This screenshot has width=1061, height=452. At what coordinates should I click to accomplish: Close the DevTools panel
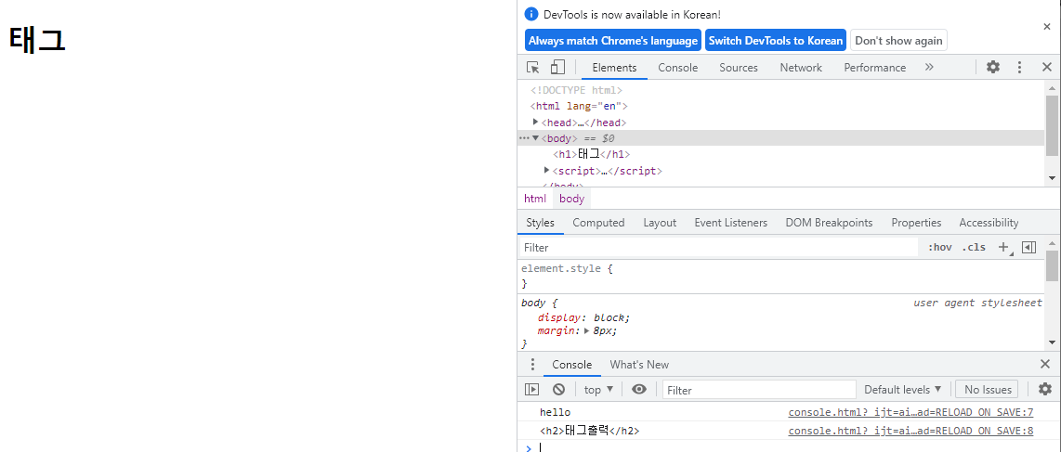point(1046,67)
